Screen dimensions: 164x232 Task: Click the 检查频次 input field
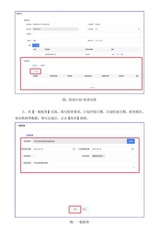(54, 156)
